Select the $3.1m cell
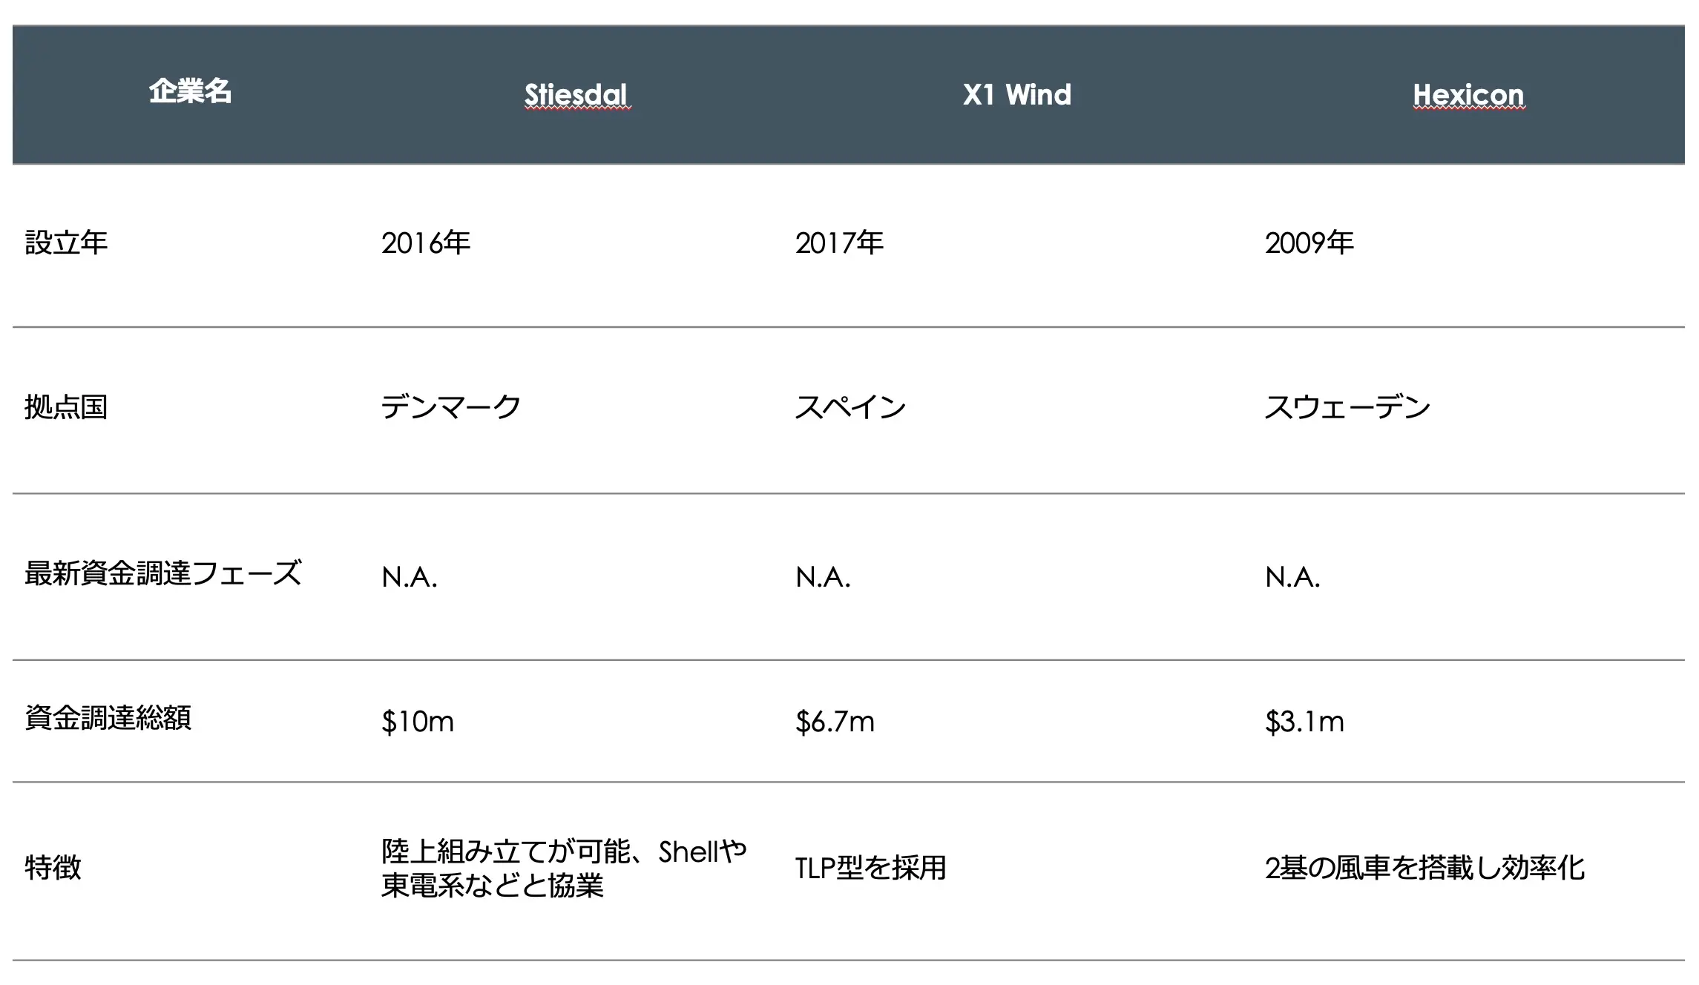Screen dimensions: 1699x985 pos(1304,721)
